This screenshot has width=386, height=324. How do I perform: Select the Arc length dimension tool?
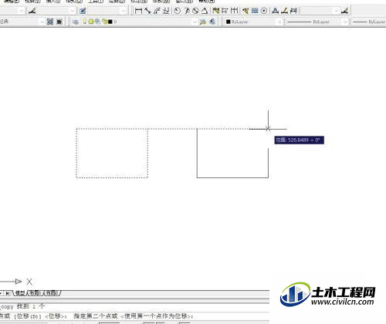(x=157, y=11)
